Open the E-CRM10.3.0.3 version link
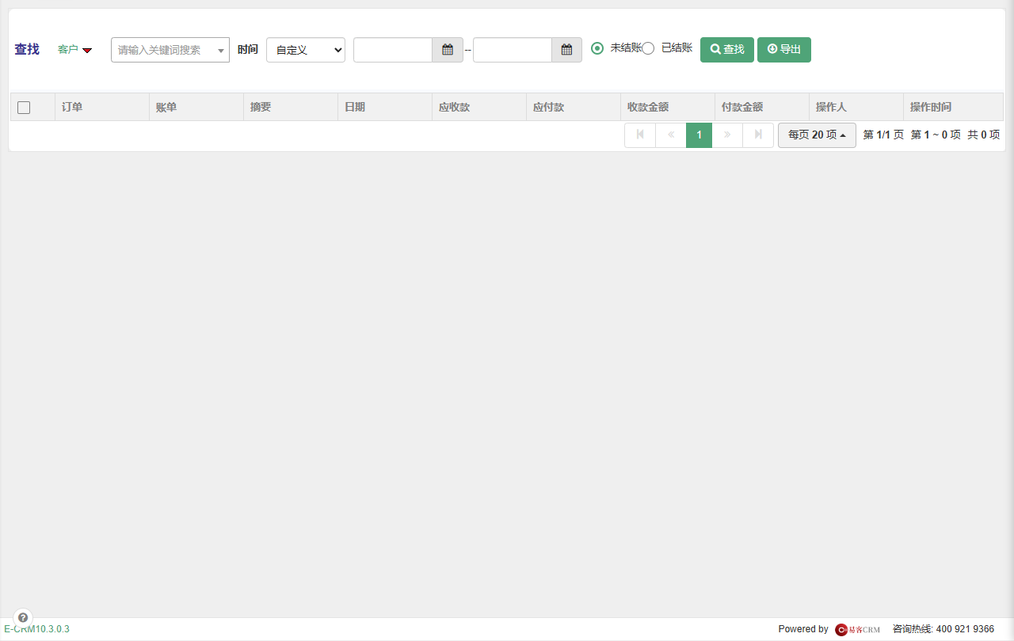 (x=36, y=629)
